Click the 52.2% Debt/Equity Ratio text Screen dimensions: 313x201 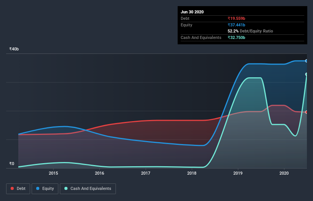pyautogui.click(x=250, y=31)
